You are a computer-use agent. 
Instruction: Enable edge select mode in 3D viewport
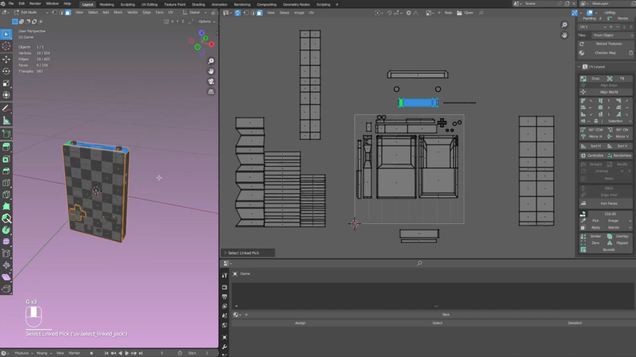pyautogui.click(x=61, y=12)
